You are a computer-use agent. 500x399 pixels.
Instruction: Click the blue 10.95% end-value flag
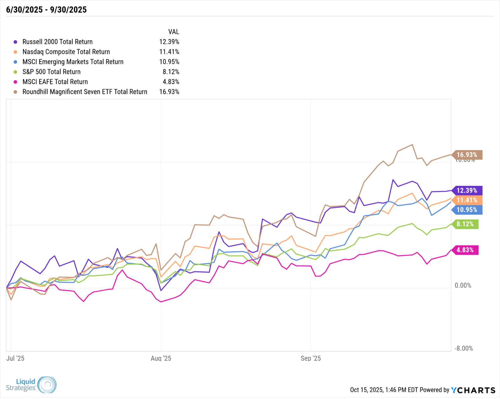(467, 210)
